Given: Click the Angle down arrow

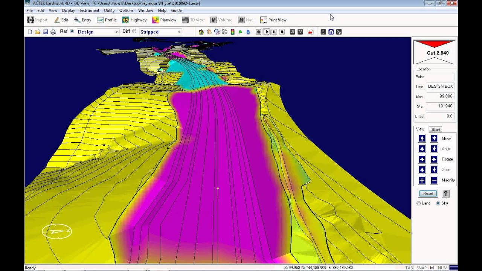Looking at the screenshot, I should click(434, 149).
